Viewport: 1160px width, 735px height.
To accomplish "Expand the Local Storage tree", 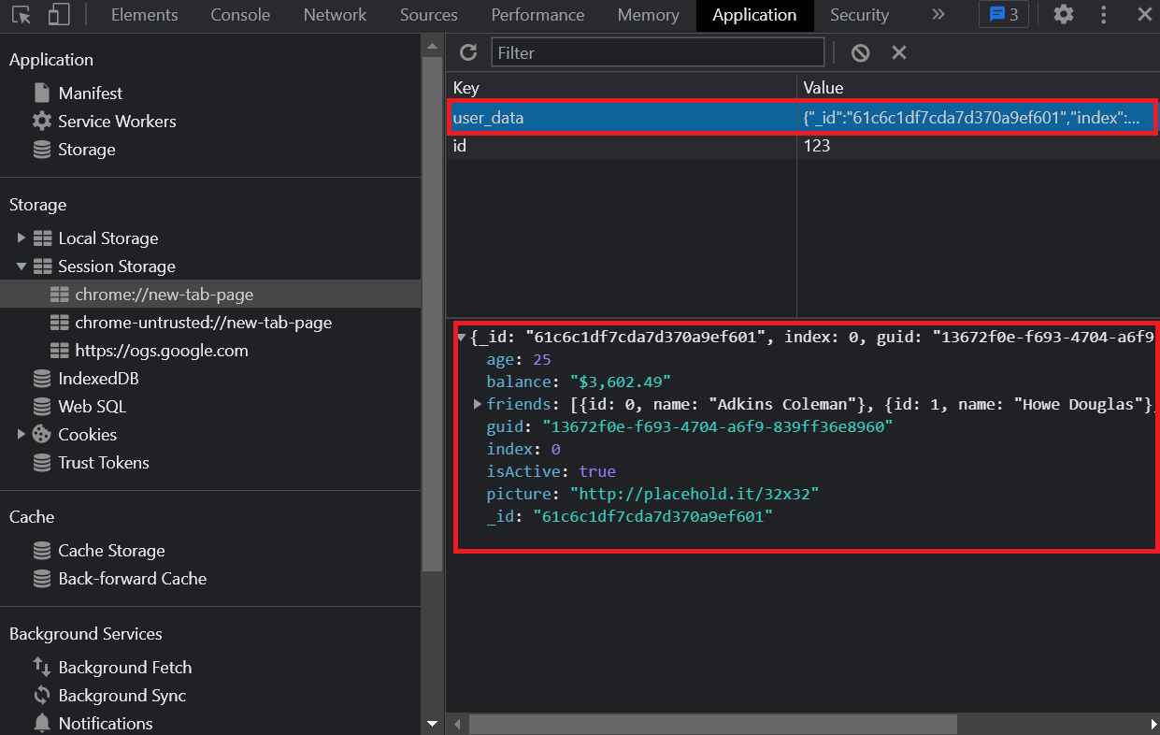I will pyautogui.click(x=21, y=238).
